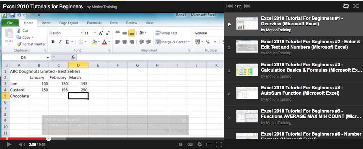363x149 pixels.
Task: Click the Increase Indent icon
Action: (149, 42)
